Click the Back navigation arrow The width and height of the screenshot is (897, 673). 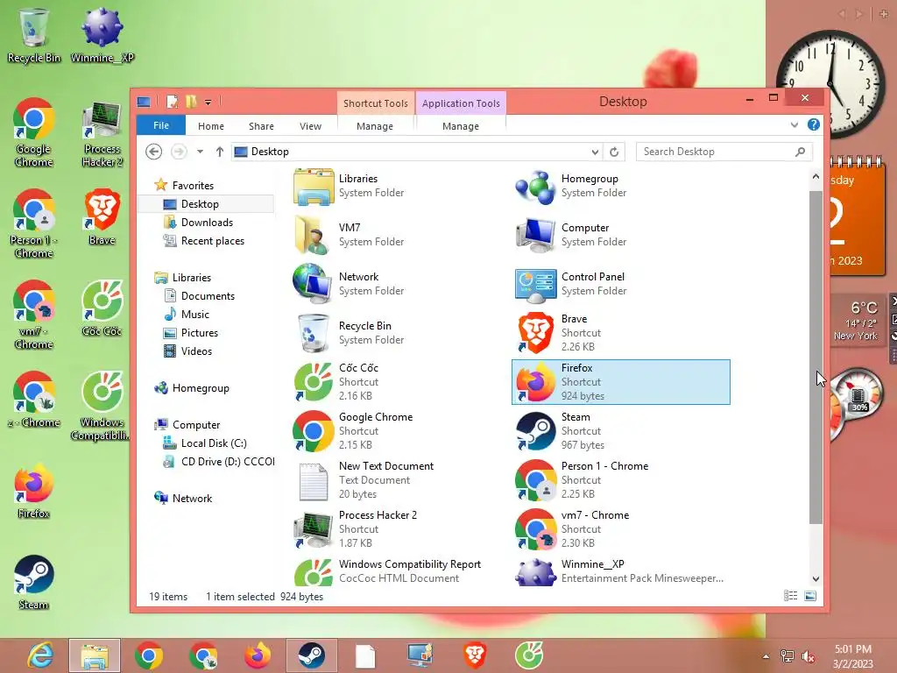click(x=153, y=152)
